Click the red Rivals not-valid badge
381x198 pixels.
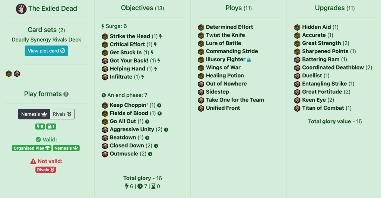coord(46,170)
